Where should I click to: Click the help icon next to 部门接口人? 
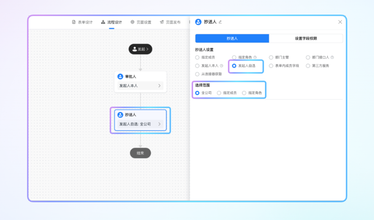coord(332,57)
